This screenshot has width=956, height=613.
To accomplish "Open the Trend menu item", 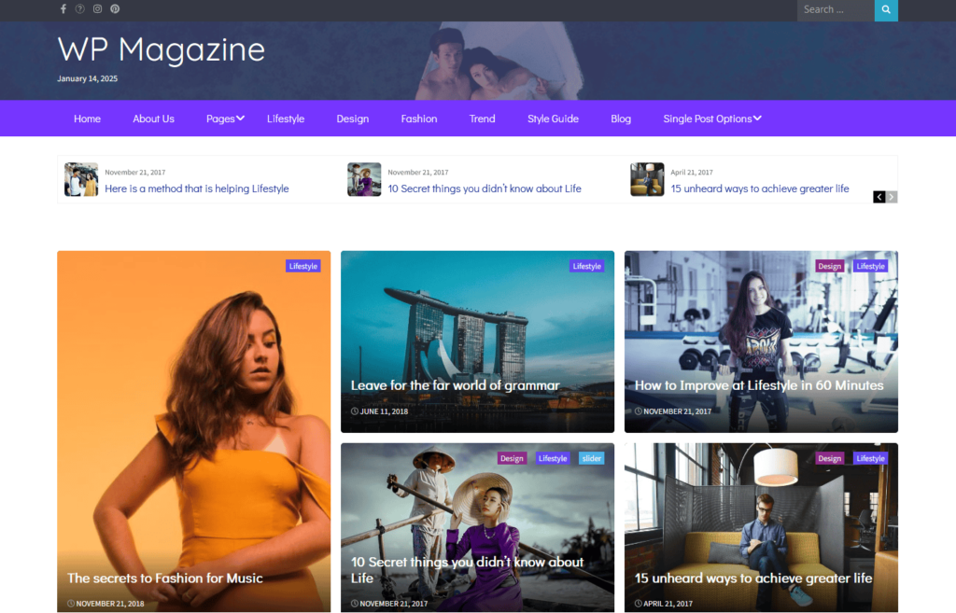I will (x=483, y=118).
